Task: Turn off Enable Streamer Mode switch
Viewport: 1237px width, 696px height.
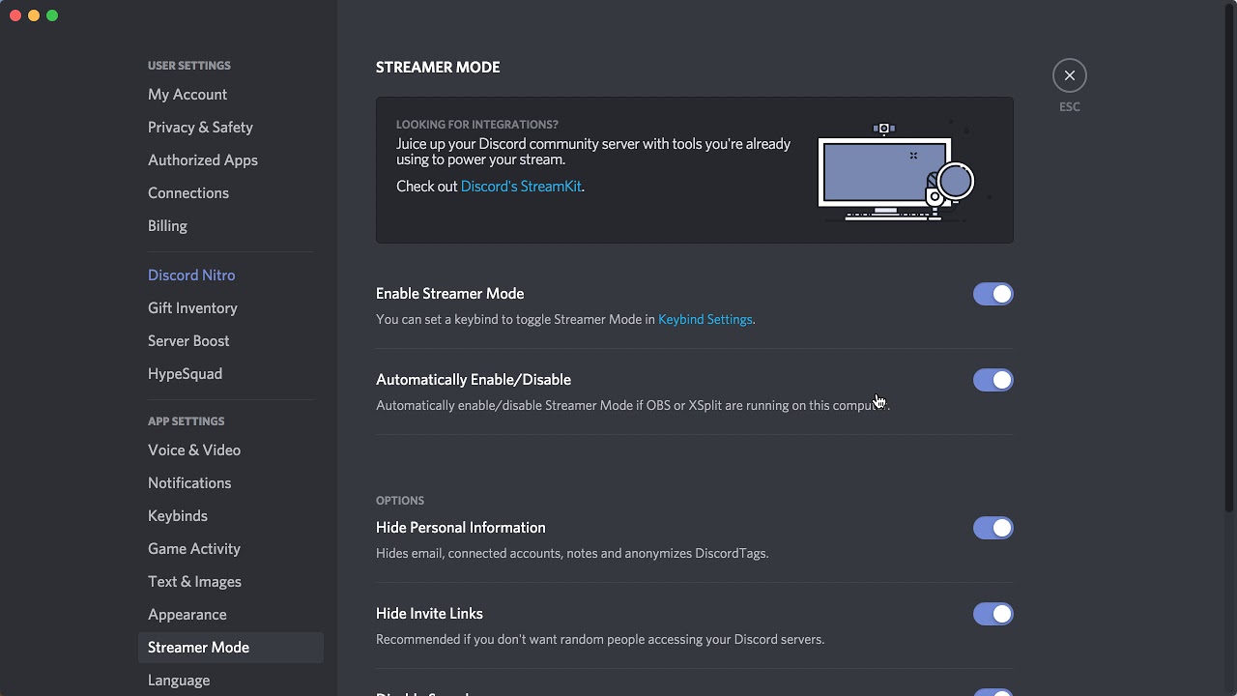Action: (992, 294)
